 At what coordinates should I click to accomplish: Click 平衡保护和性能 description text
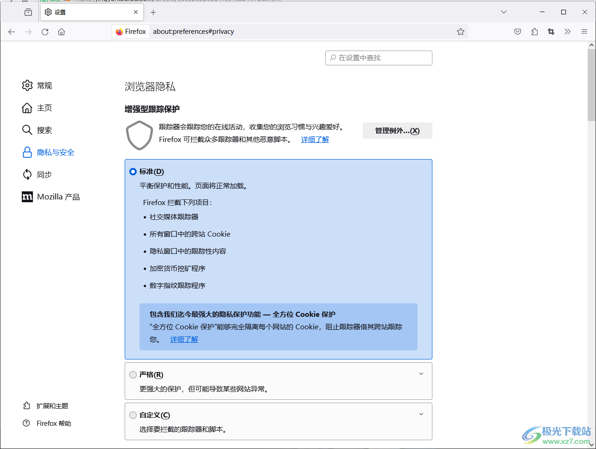click(x=194, y=186)
